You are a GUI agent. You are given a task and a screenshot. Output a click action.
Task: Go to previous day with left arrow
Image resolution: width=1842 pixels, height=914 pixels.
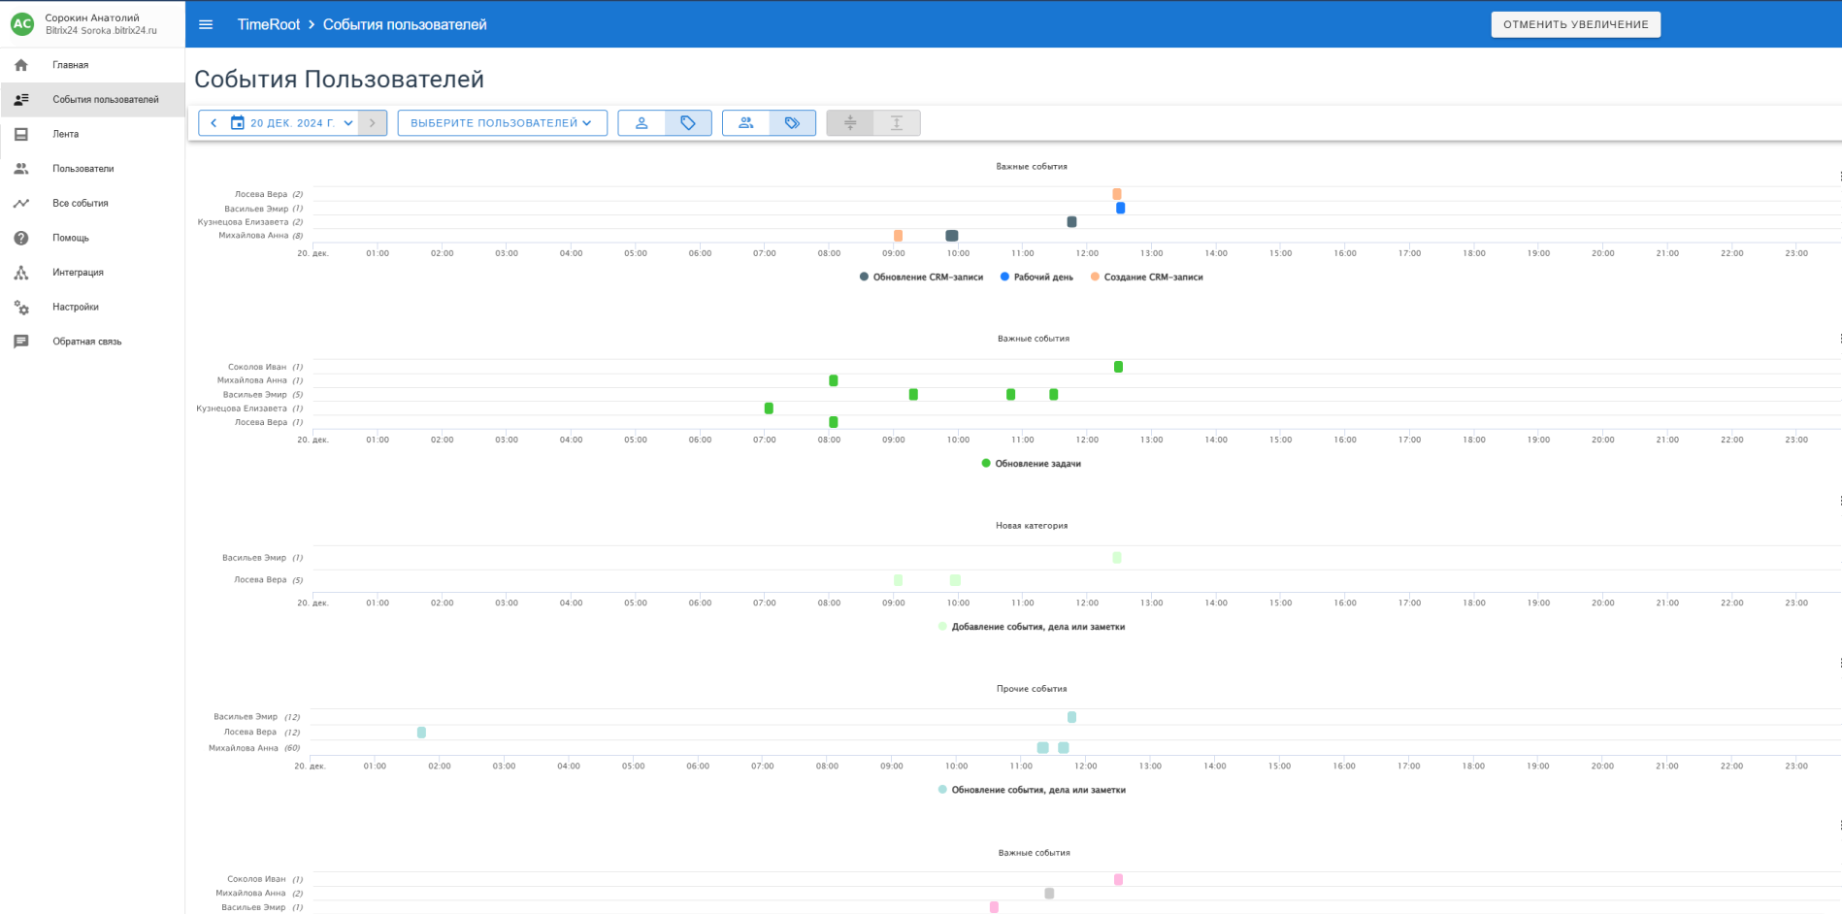pos(214,123)
